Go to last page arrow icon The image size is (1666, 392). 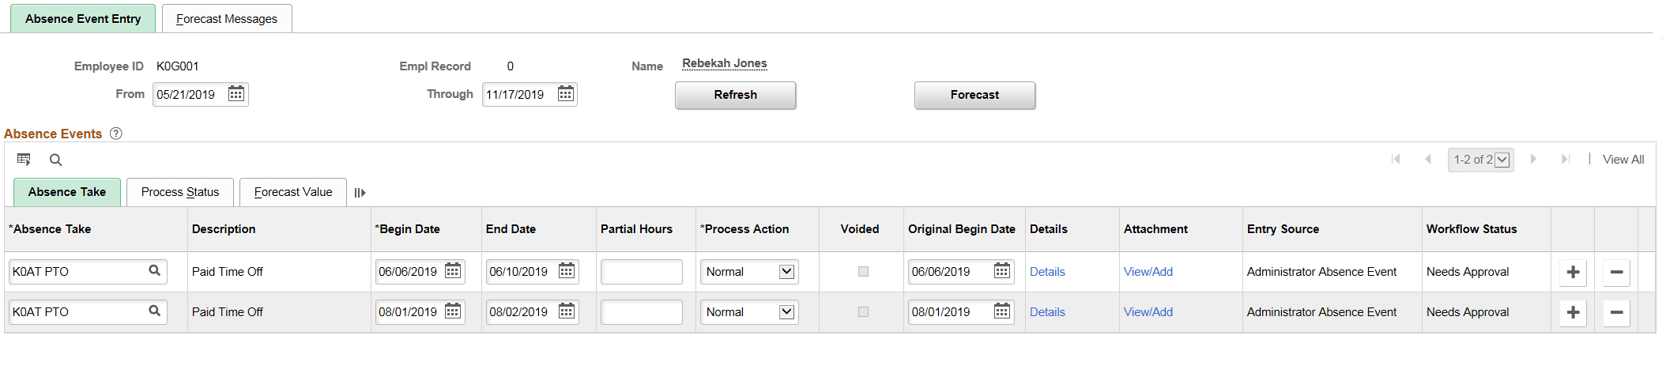tap(1565, 159)
